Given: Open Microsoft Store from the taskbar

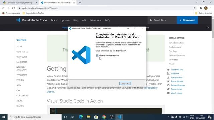Looking at the screenshot, I should pos(96,117).
